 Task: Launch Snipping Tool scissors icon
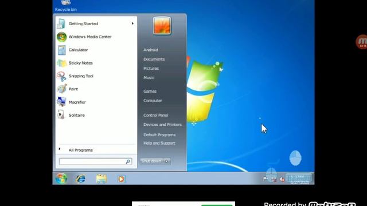click(x=61, y=76)
